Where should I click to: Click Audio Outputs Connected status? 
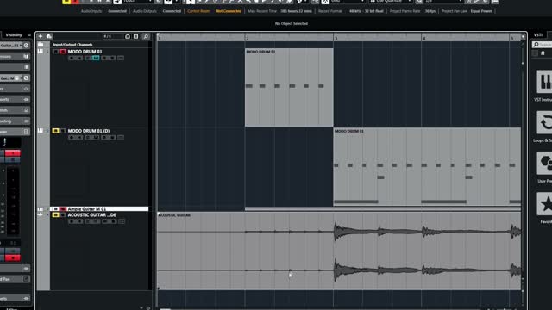click(172, 11)
